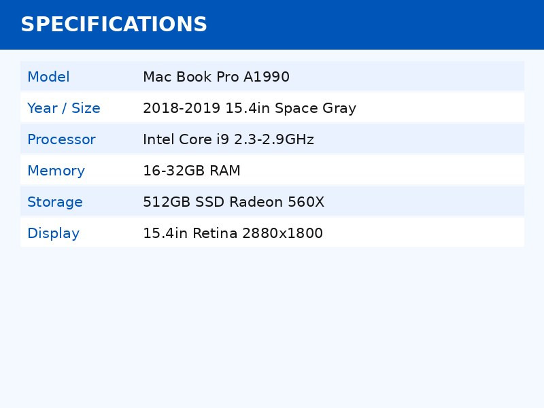Click 15.4in Retina 2880x1800 value

[x=233, y=233]
